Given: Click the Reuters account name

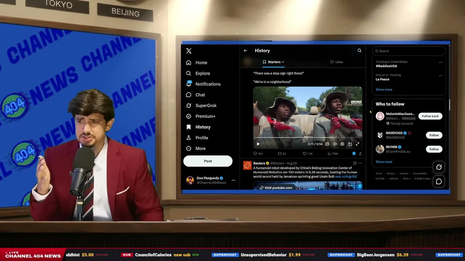Looking at the screenshot, I should pos(259,163).
